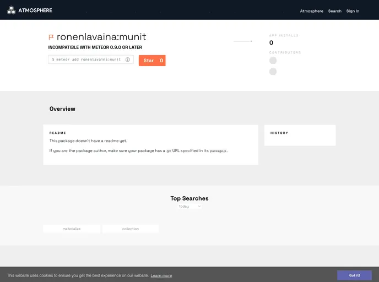This screenshot has height=282, width=379.
Task: Click the CONTRIBUTORS label
Action: (285, 52)
